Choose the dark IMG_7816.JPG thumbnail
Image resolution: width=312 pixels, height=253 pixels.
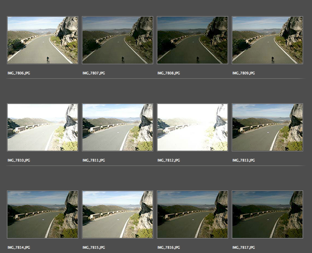pos(192,215)
